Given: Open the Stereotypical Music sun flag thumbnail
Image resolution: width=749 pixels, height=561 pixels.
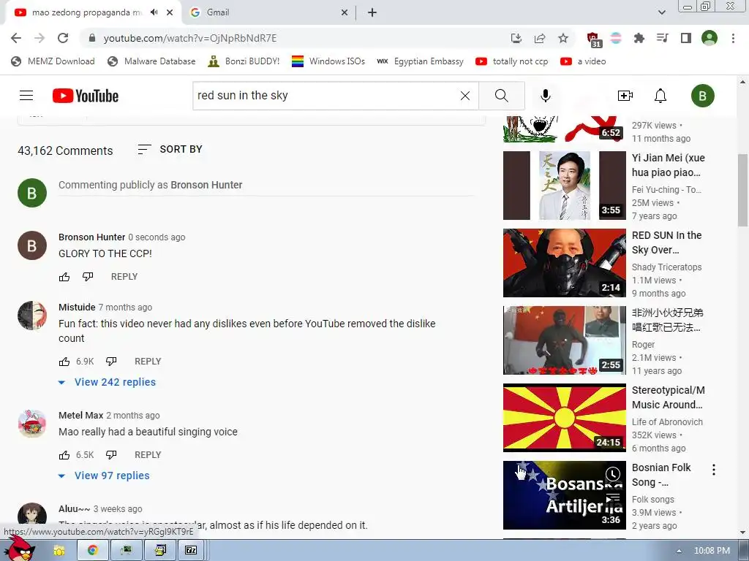Looking at the screenshot, I should point(564,418).
